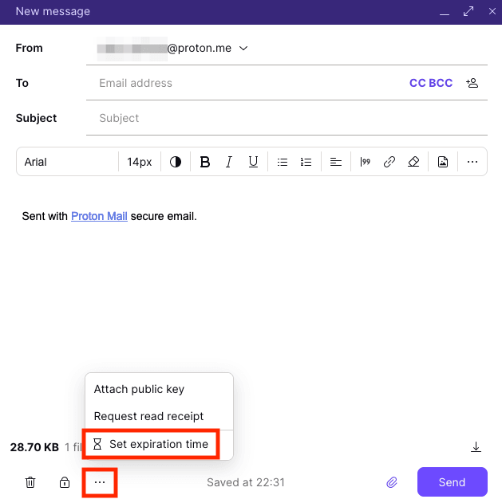
Task: Add a BCC recipient field
Action: click(x=441, y=83)
